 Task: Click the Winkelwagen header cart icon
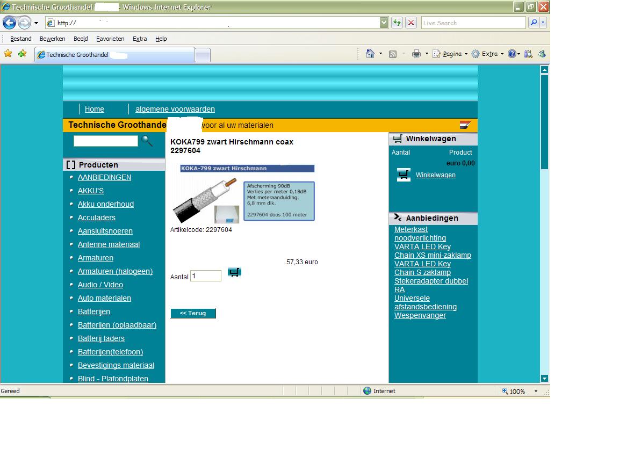coord(398,139)
